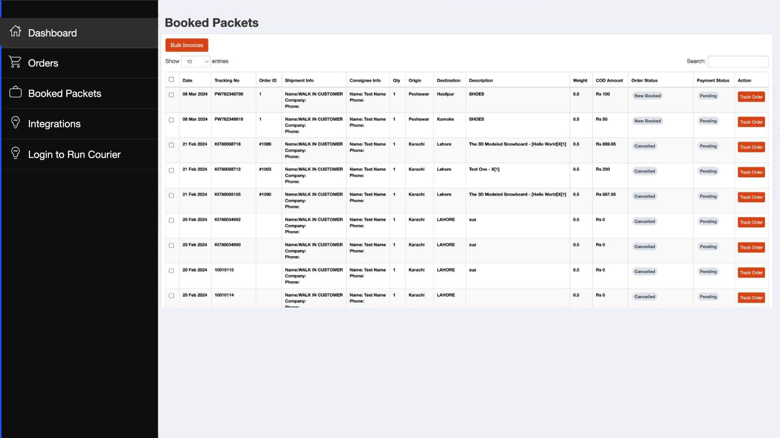Select the checkbox for order #1089 row

(x=171, y=145)
